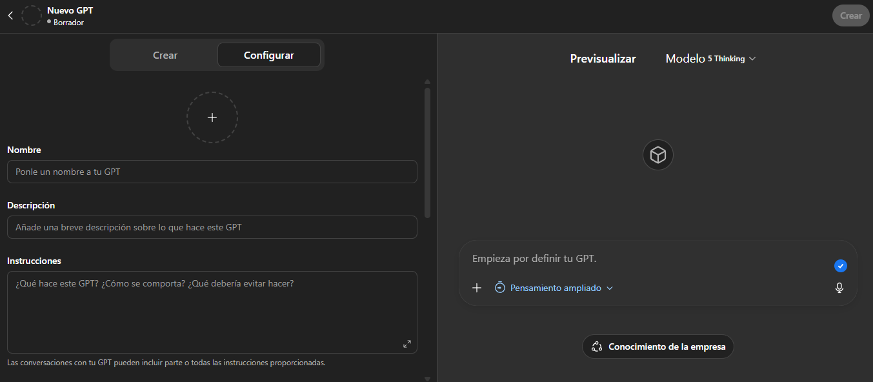This screenshot has width=873, height=382.
Task: Click the configuration panel vertical scrollbar
Action: [427, 152]
